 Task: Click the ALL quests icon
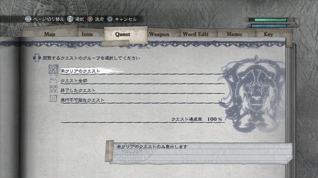(x=53, y=79)
